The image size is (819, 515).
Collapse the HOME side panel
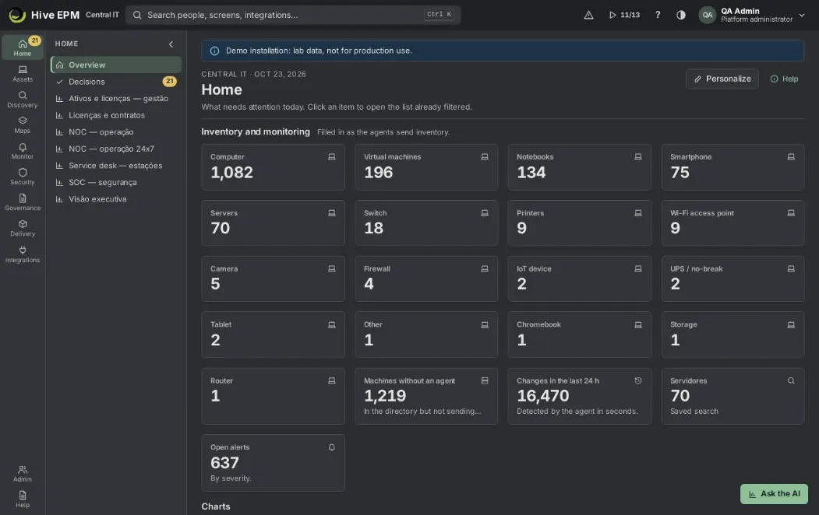coord(171,44)
